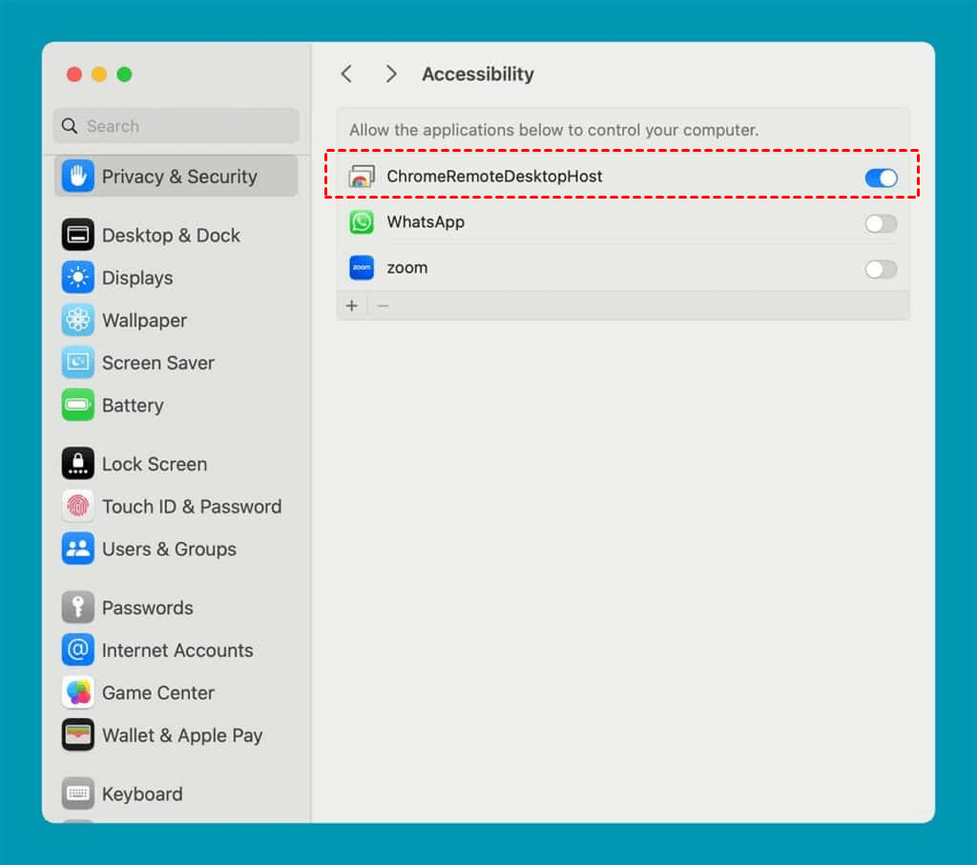
Task: Open Wallet & Apple Pay settings
Action: tap(177, 734)
